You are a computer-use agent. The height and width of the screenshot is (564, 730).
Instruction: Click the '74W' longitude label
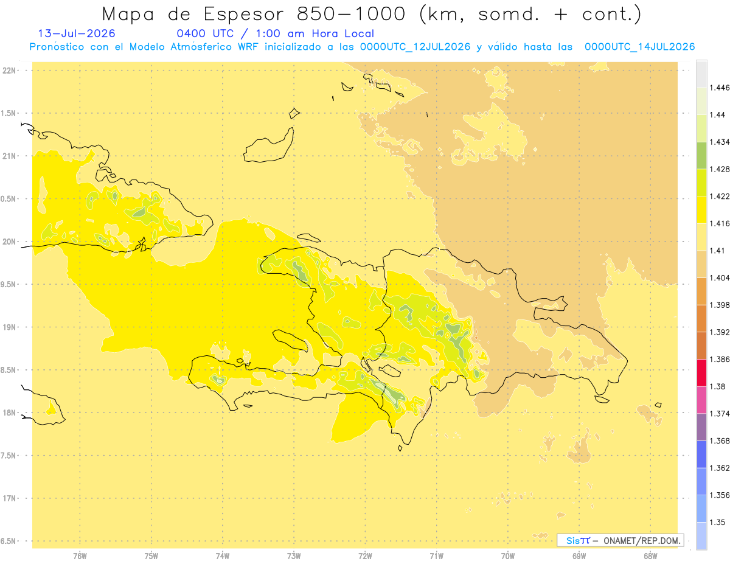pyautogui.click(x=223, y=556)
